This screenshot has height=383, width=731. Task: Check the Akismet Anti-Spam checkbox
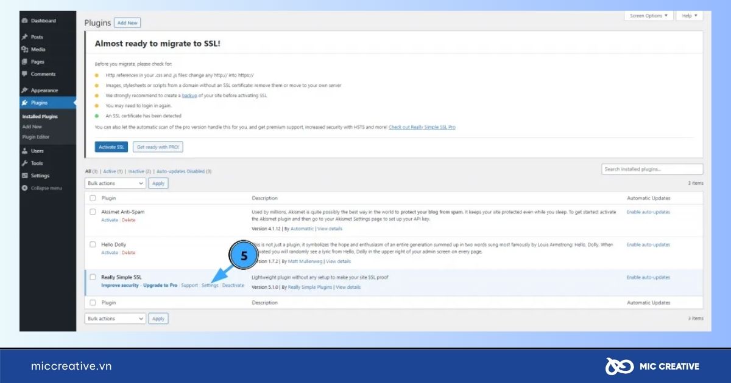click(93, 212)
